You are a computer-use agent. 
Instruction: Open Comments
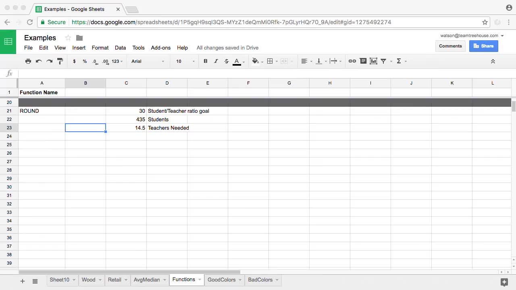pyautogui.click(x=450, y=46)
